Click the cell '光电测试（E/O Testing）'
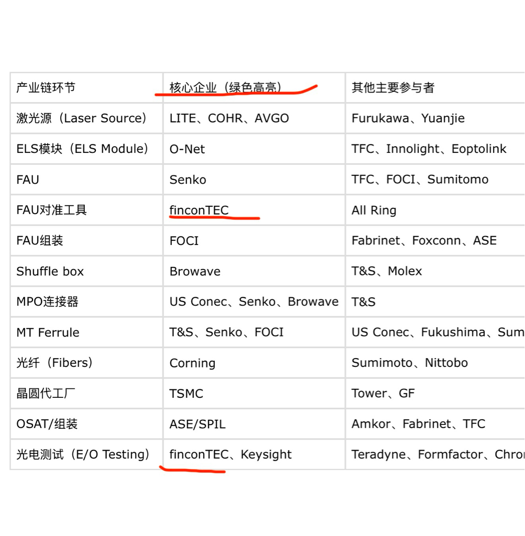Screen dimensions: 525x536 click(86, 454)
